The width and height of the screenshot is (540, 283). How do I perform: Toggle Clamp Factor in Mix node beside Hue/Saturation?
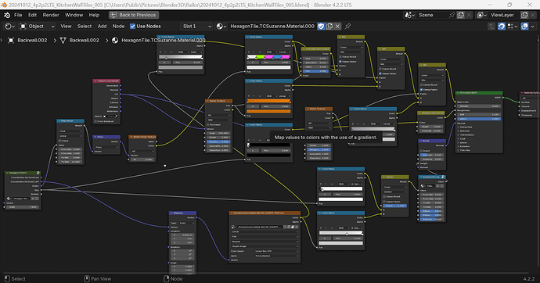(340, 62)
